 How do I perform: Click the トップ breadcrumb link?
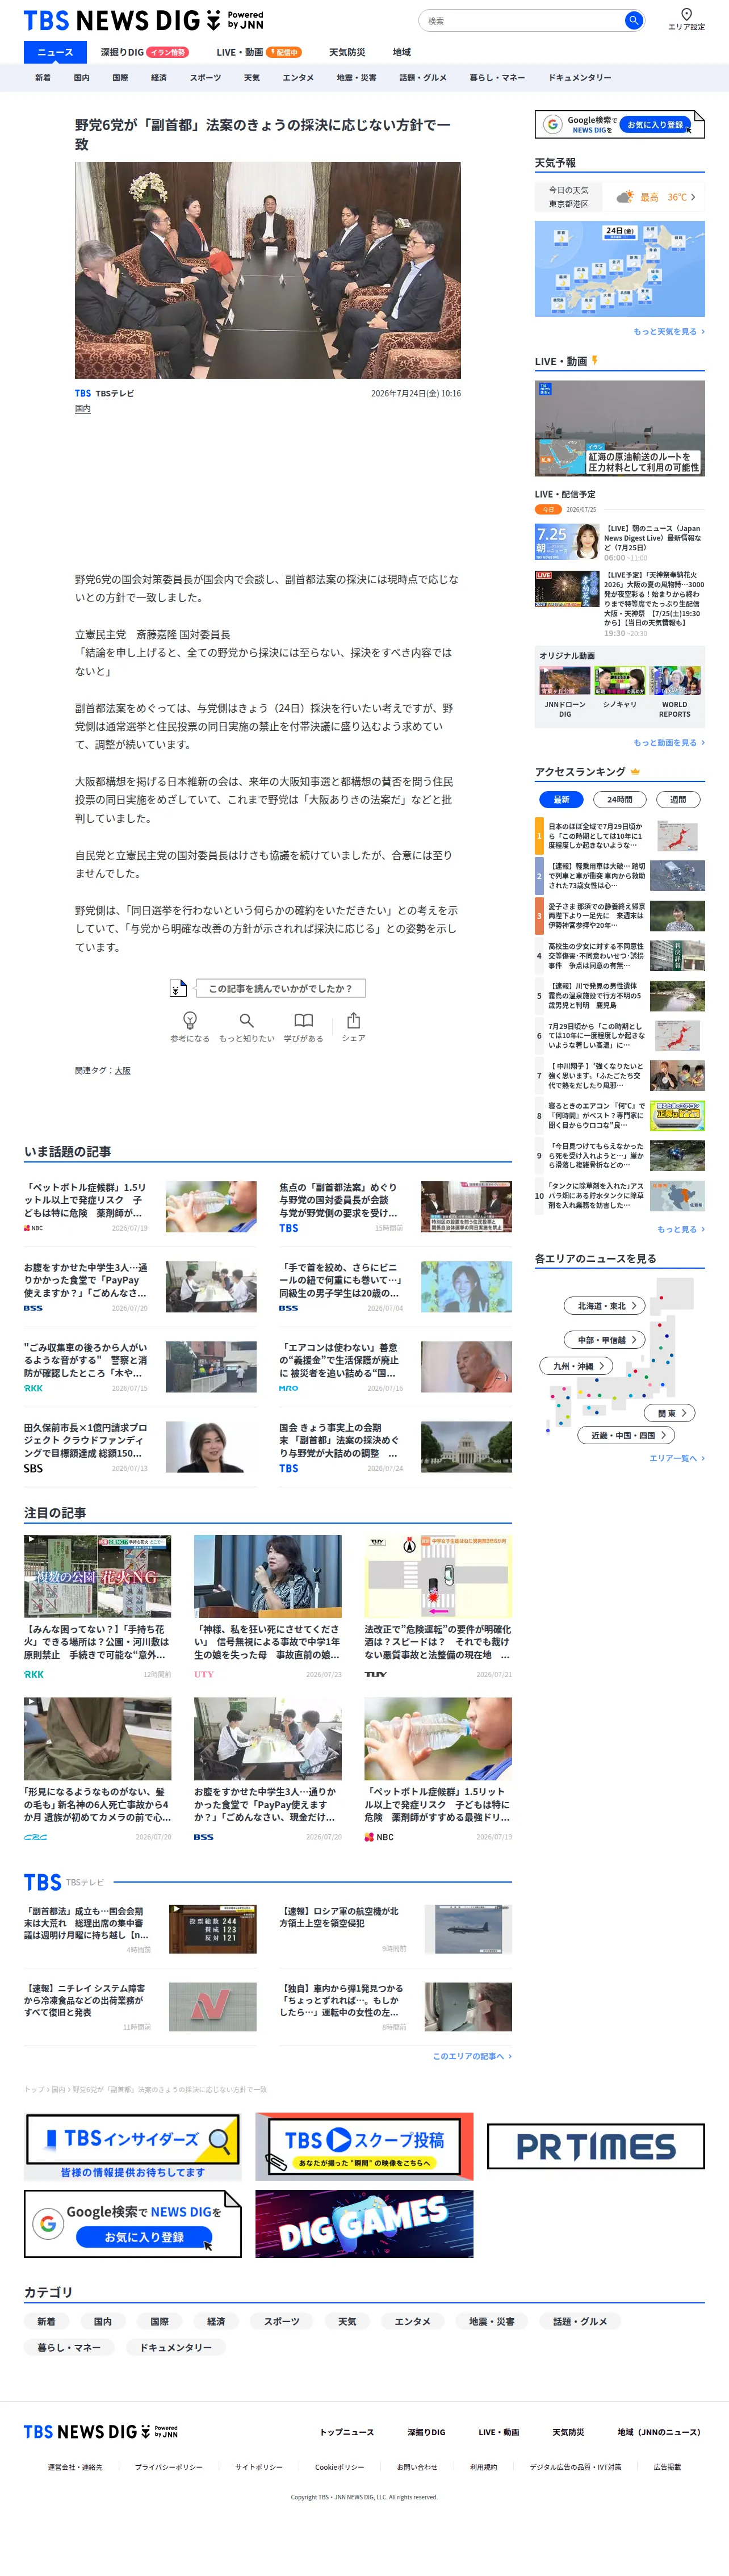[x=34, y=2089]
